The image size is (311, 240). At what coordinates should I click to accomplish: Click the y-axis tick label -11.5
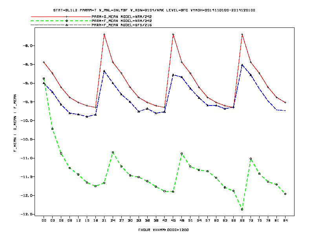[x=26, y=176]
